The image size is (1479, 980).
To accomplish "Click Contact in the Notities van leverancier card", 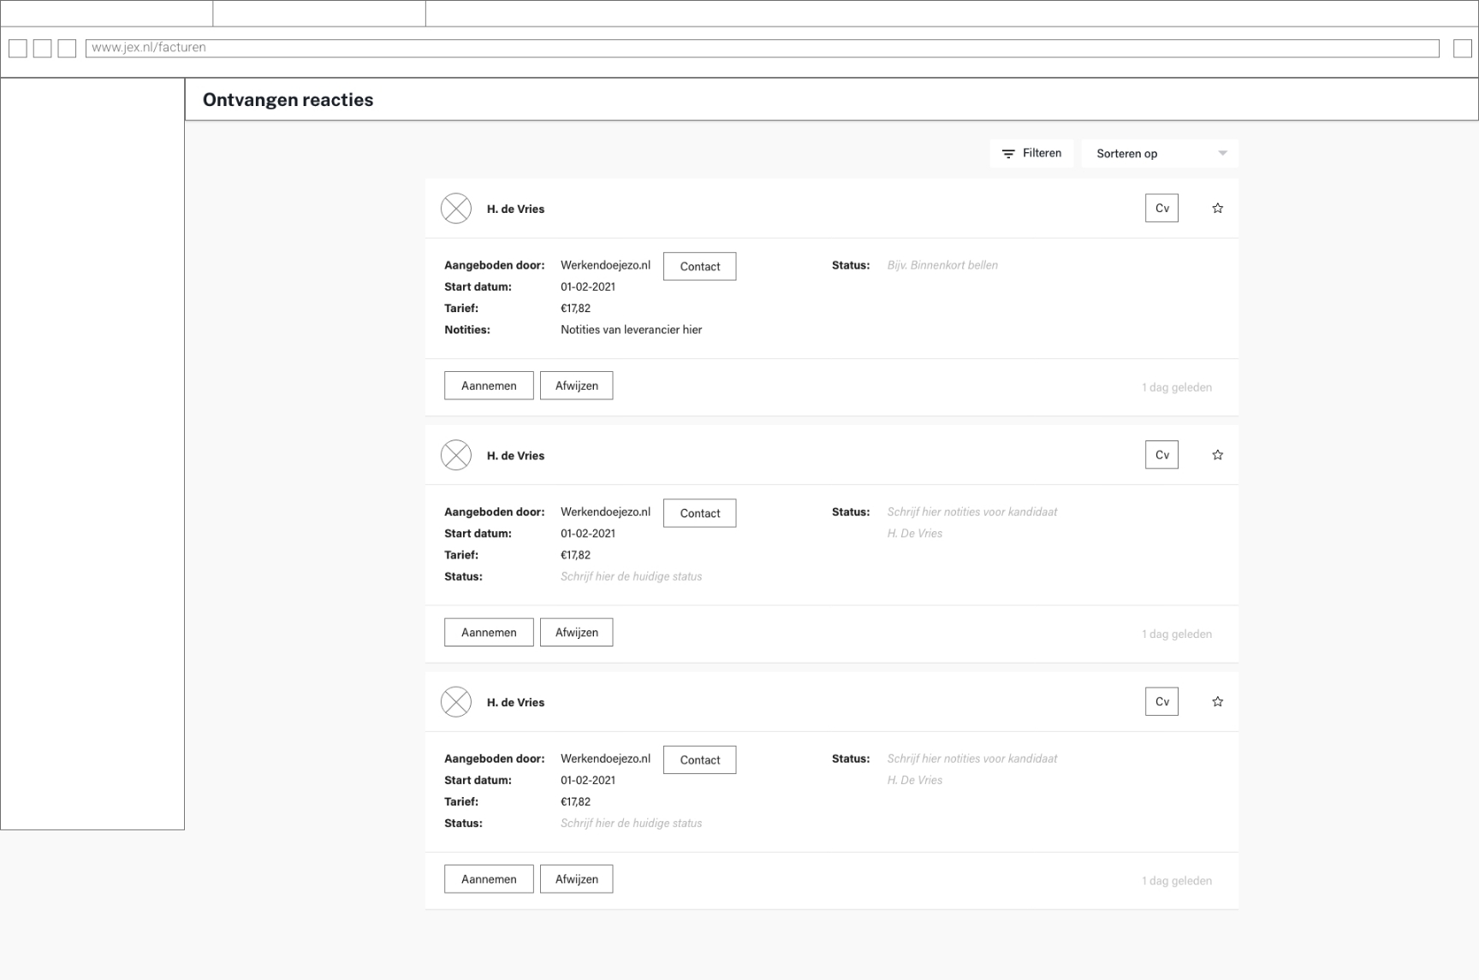I will pos(699,266).
